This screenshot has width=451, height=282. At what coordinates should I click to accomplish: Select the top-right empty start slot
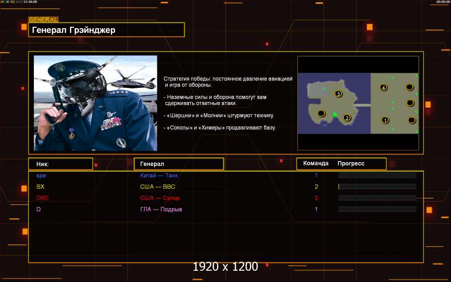click(409, 87)
